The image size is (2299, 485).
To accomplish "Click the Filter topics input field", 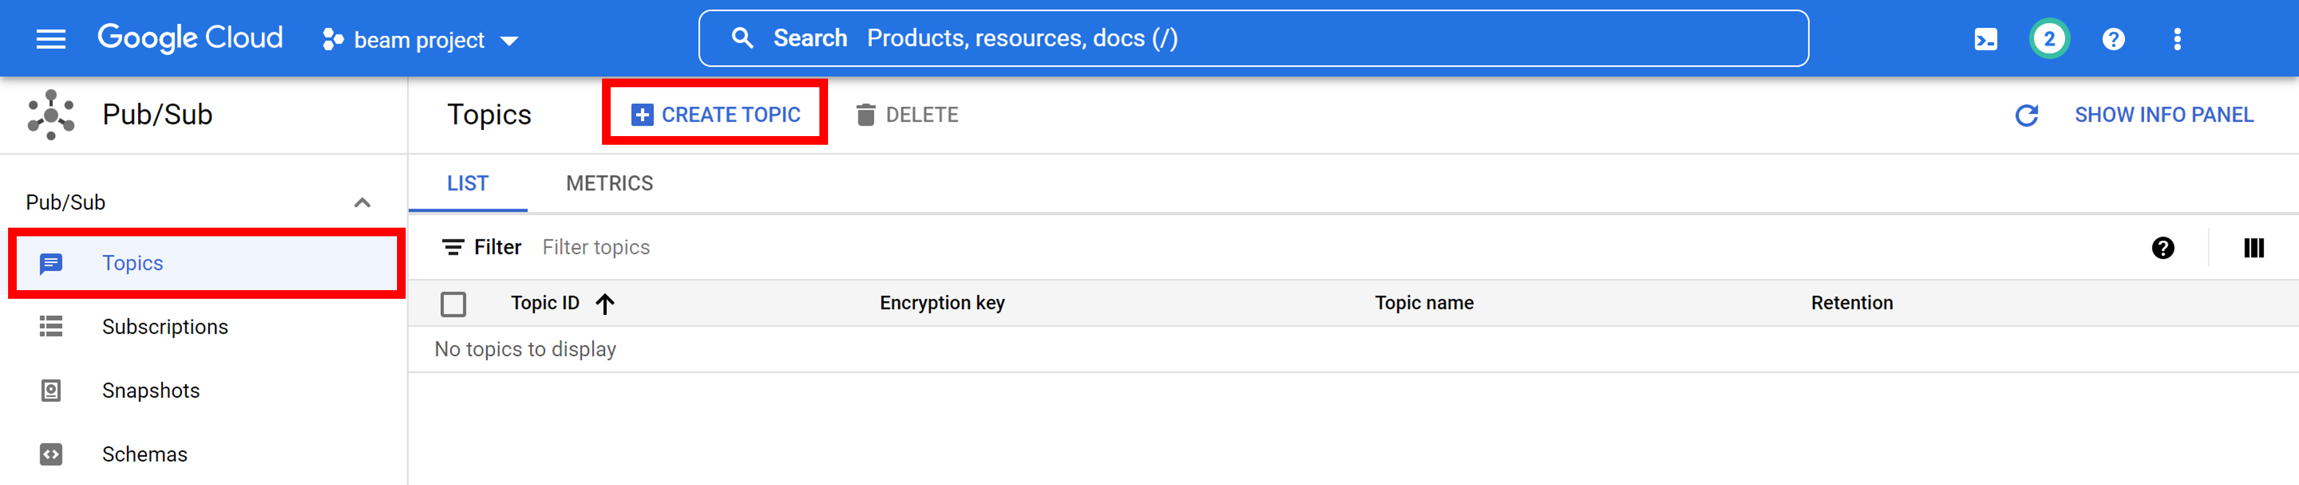I will pos(803,248).
